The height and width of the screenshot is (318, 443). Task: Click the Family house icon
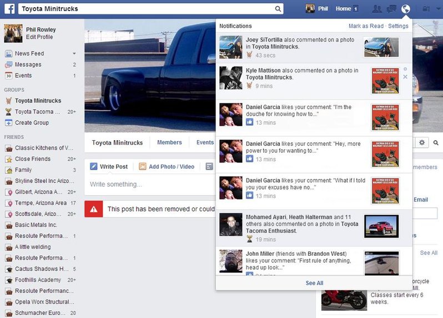point(9,170)
